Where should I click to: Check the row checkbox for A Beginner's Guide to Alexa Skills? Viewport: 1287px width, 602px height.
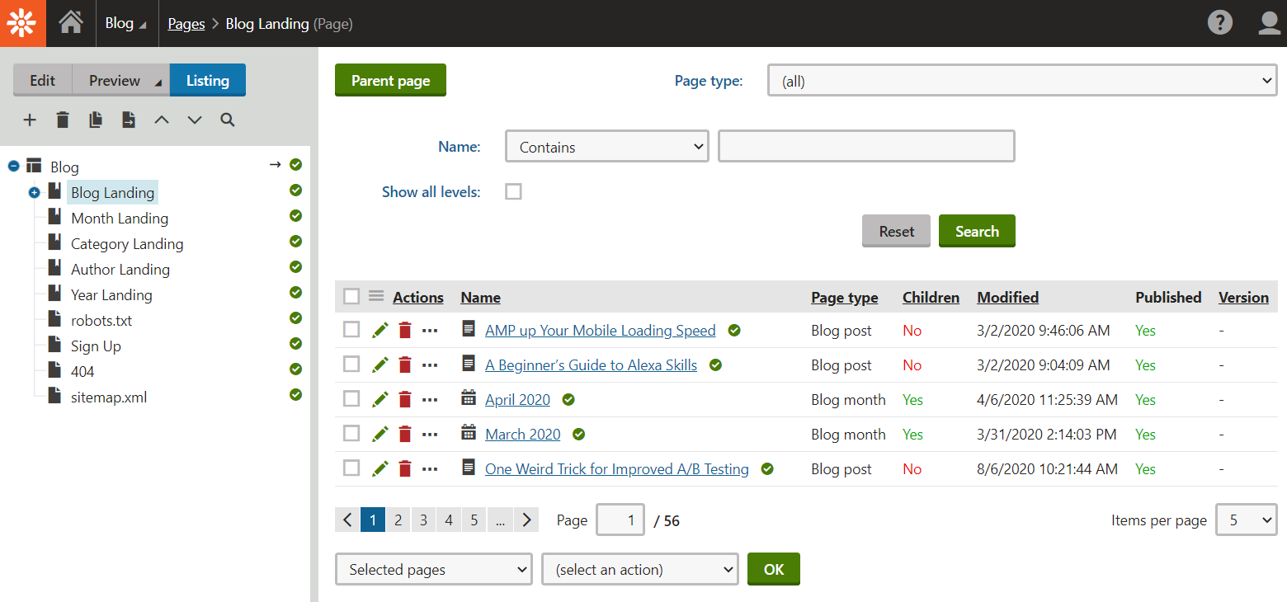351,364
